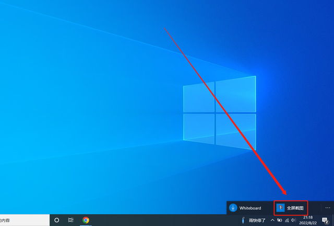Open Whiteboard from the Ink Workspace panel
The width and height of the screenshot is (334, 226).
coord(245,208)
